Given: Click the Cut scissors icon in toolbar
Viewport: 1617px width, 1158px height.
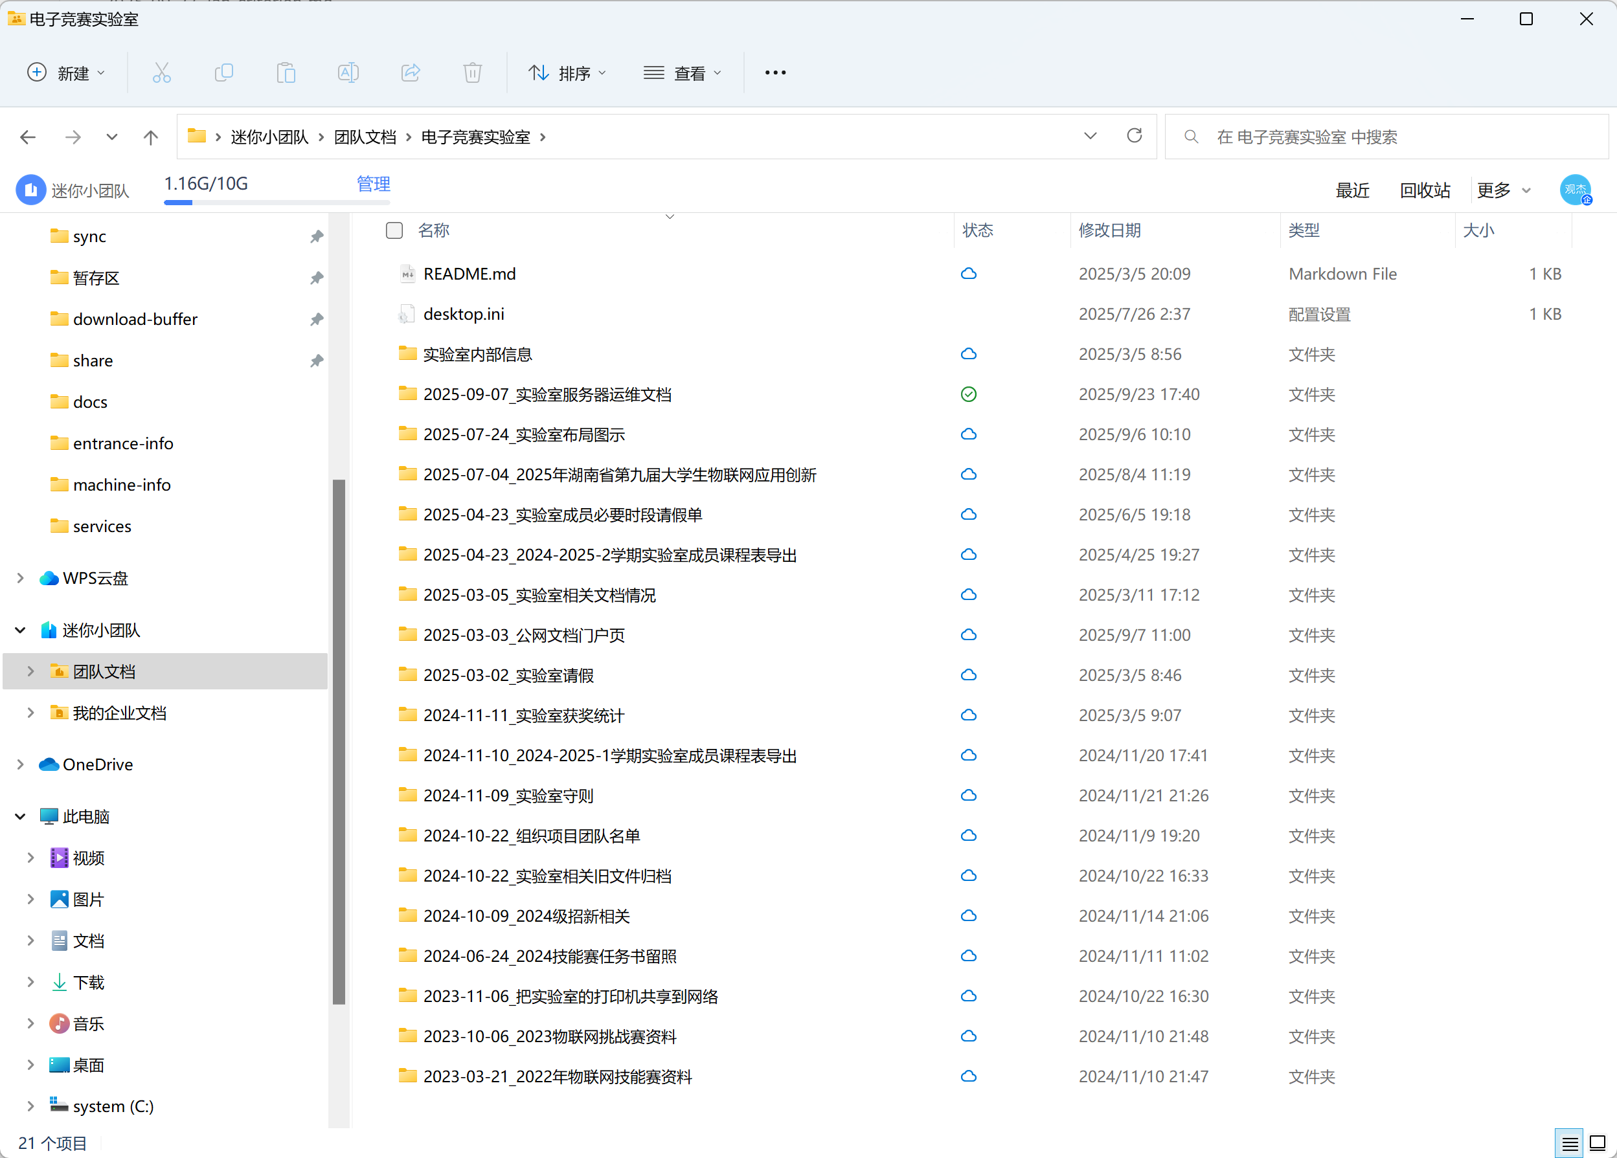Looking at the screenshot, I should coord(162,72).
